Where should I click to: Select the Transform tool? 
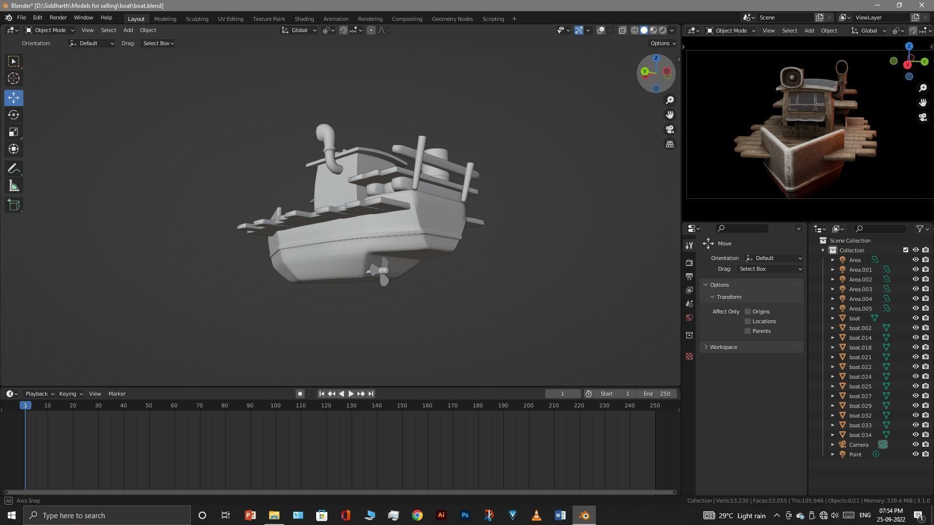coord(14,149)
